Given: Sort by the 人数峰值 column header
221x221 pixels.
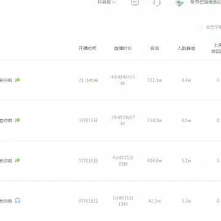Looking at the screenshot, I should click(x=186, y=48).
